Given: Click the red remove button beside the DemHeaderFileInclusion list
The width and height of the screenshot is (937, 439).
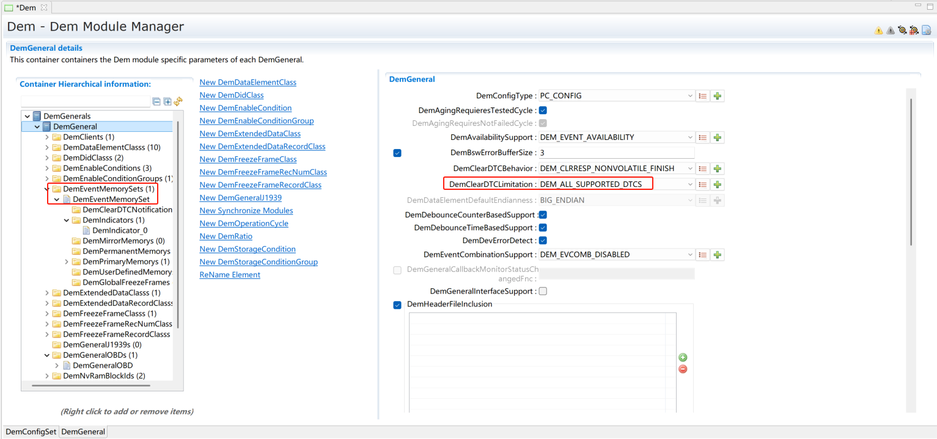Looking at the screenshot, I should click(683, 369).
